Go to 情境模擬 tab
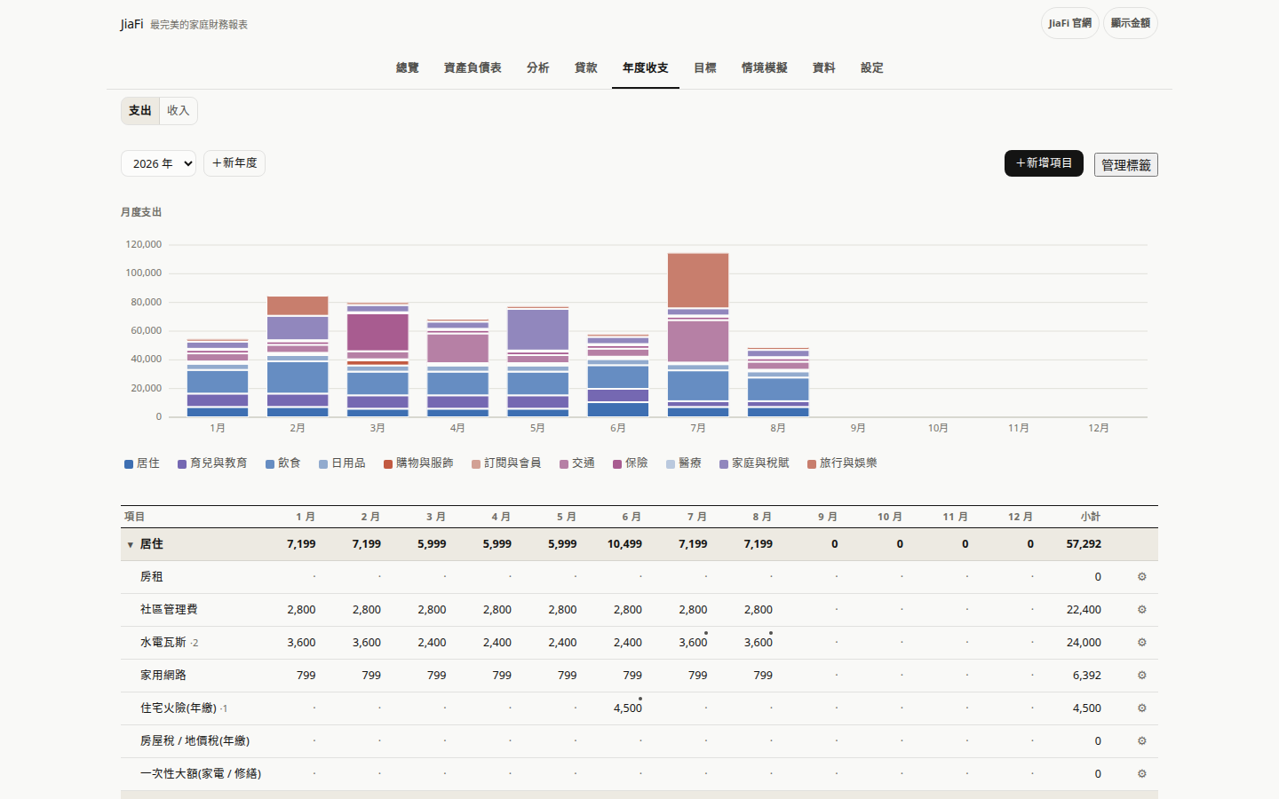 (x=765, y=67)
